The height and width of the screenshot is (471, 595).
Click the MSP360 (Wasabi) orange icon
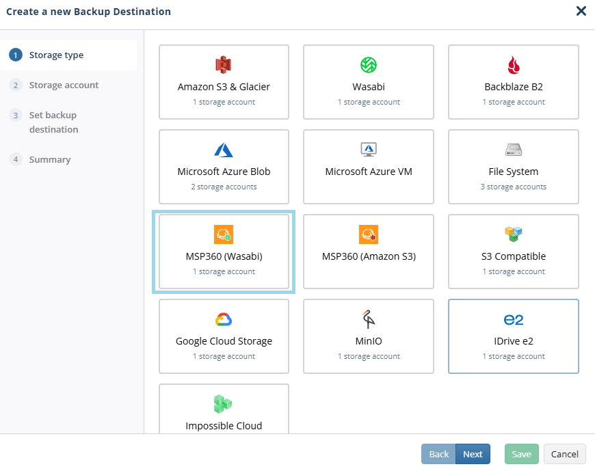coord(224,234)
